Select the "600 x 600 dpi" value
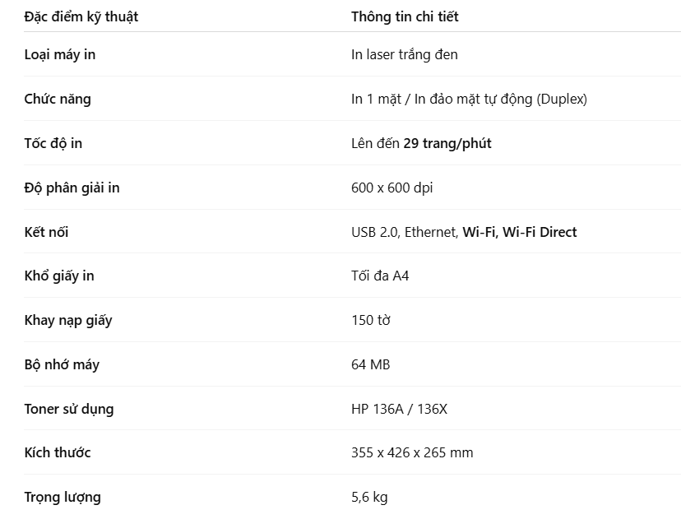681x519 pixels. click(391, 188)
